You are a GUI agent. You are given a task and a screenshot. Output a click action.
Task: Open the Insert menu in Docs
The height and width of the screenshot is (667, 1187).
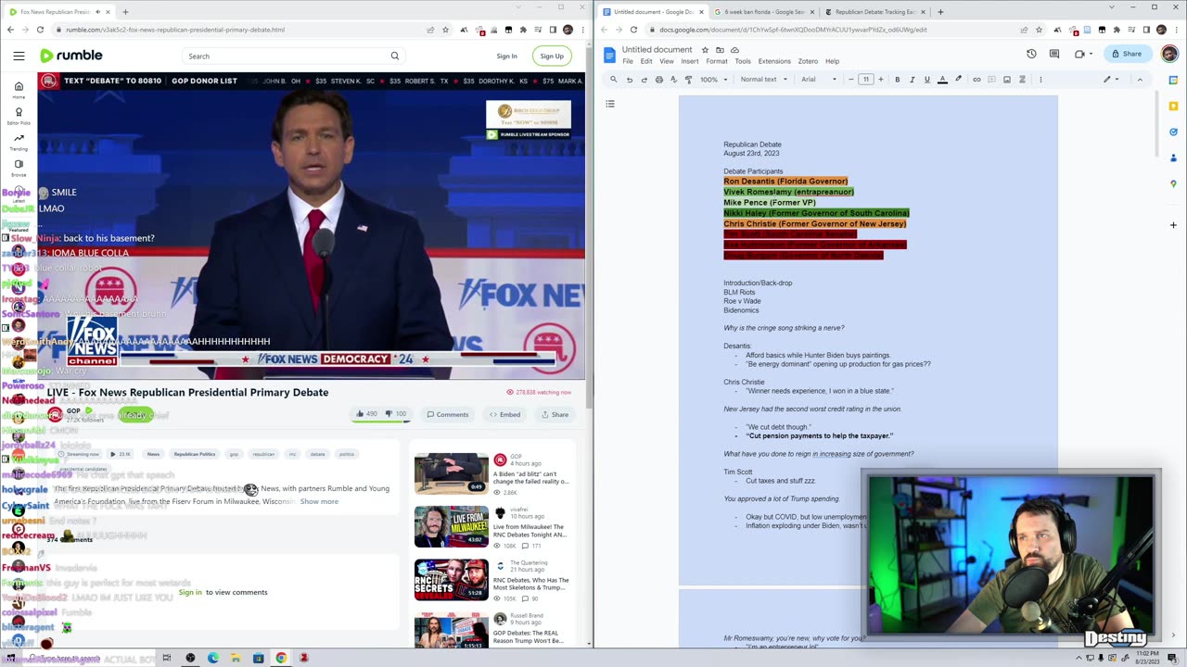pos(690,61)
